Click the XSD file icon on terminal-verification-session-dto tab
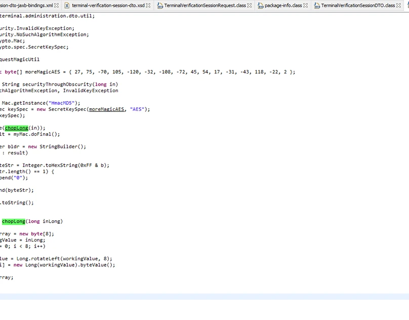The width and height of the screenshot is (409, 320). 67,6
